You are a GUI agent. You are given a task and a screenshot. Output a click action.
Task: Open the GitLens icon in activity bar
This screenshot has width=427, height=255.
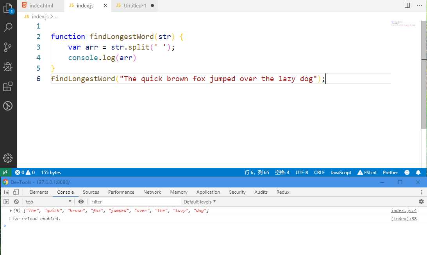(8, 106)
